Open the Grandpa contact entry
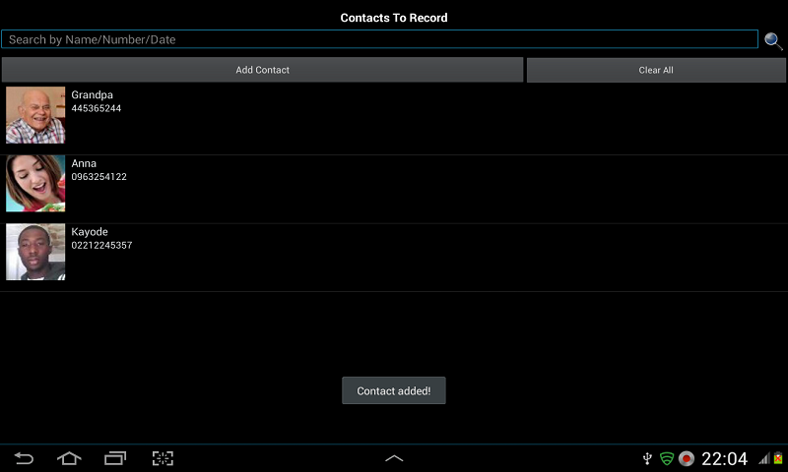The height and width of the screenshot is (472, 788). 394,119
